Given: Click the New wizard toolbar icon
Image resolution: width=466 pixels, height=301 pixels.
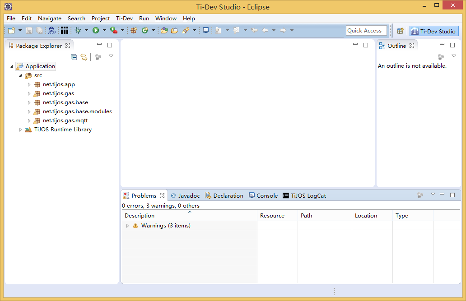Looking at the screenshot, I should (11, 30).
